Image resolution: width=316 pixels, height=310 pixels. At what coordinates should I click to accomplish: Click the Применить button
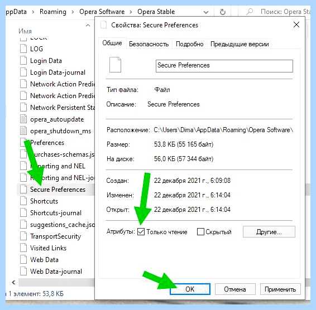pyautogui.click(x=280, y=289)
